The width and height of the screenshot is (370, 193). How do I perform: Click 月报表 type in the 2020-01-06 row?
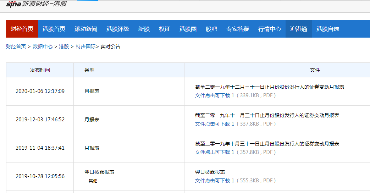click(92, 91)
